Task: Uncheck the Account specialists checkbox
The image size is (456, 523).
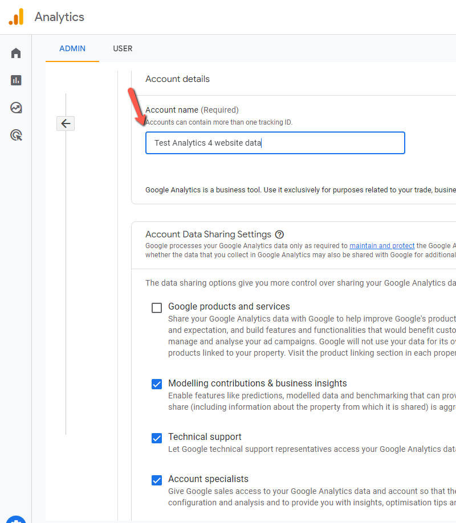Action: pyautogui.click(x=157, y=480)
